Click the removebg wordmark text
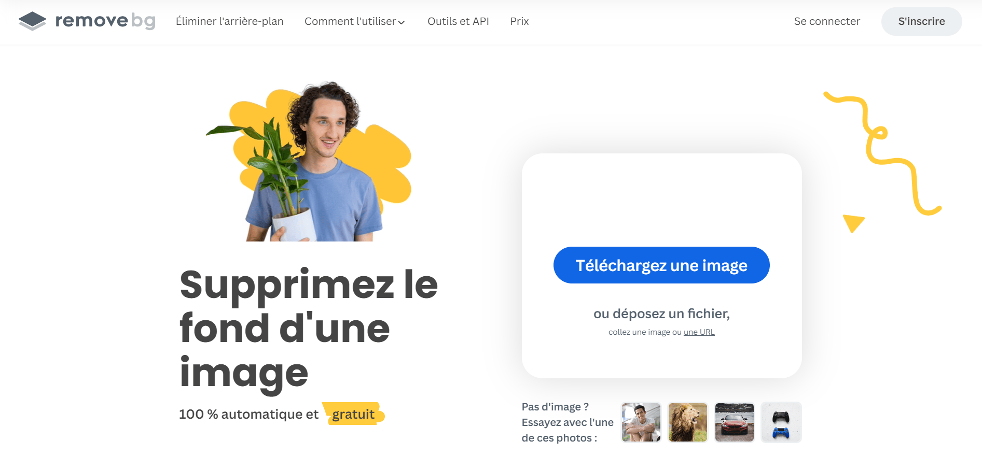Image resolution: width=982 pixels, height=455 pixels. tap(105, 21)
